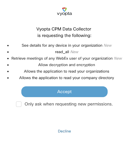
Task: Enable the only-ask-for-new-permissions checkbox
Action: click(x=19, y=104)
